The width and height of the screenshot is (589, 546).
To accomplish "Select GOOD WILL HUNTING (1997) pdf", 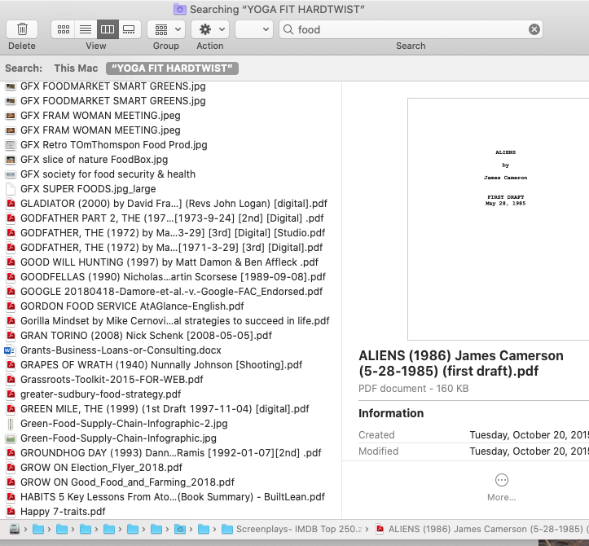I will [169, 262].
